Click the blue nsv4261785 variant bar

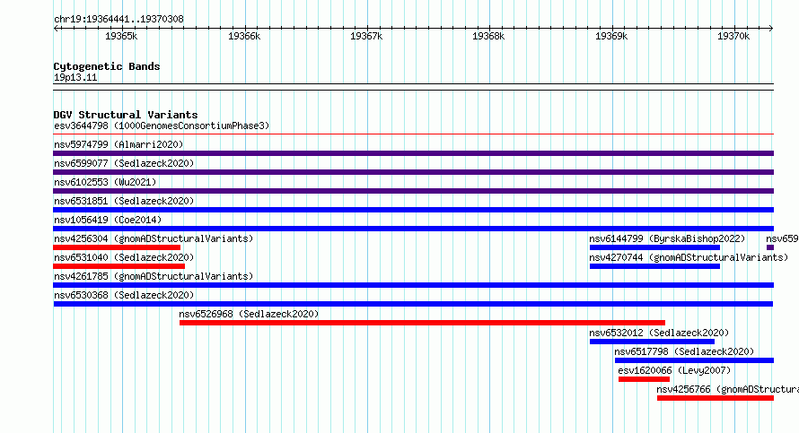pyautogui.click(x=413, y=285)
